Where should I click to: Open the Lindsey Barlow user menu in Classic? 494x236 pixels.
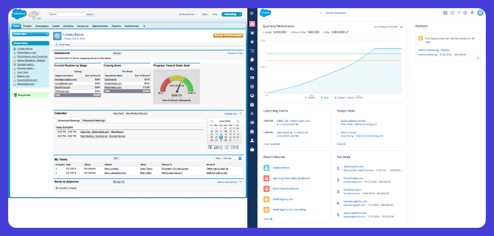point(188,14)
